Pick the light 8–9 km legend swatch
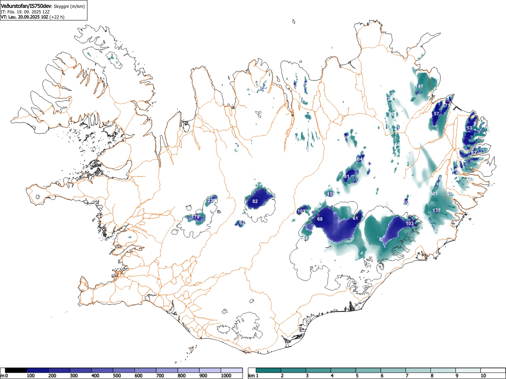The width and height of the screenshot is (506, 379). pyautogui.click(x=443, y=370)
